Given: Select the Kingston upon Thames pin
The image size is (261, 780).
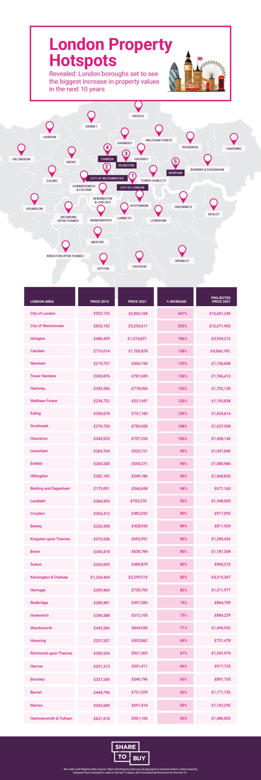Looking at the screenshot, I should tap(66, 246).
